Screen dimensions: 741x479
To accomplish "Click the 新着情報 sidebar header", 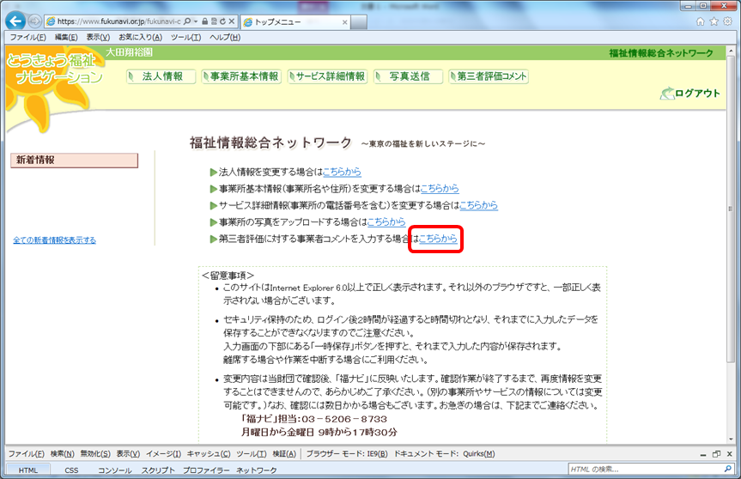I will (74, 161).
